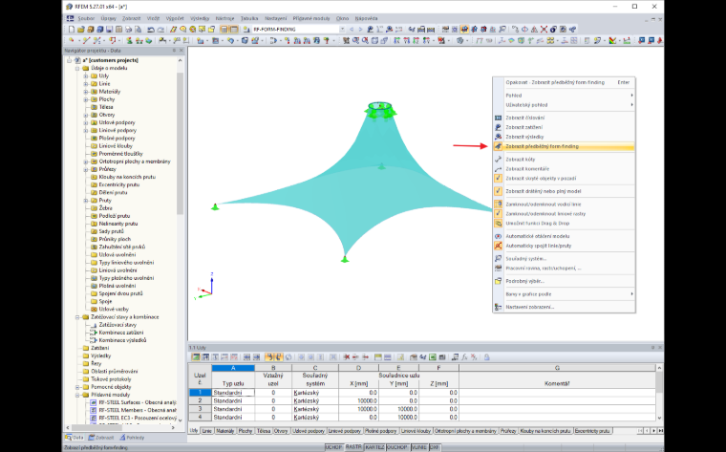Screen dimensions: 726x452
Task: Switch to the Linie table tab
Action: pos(207,431)
